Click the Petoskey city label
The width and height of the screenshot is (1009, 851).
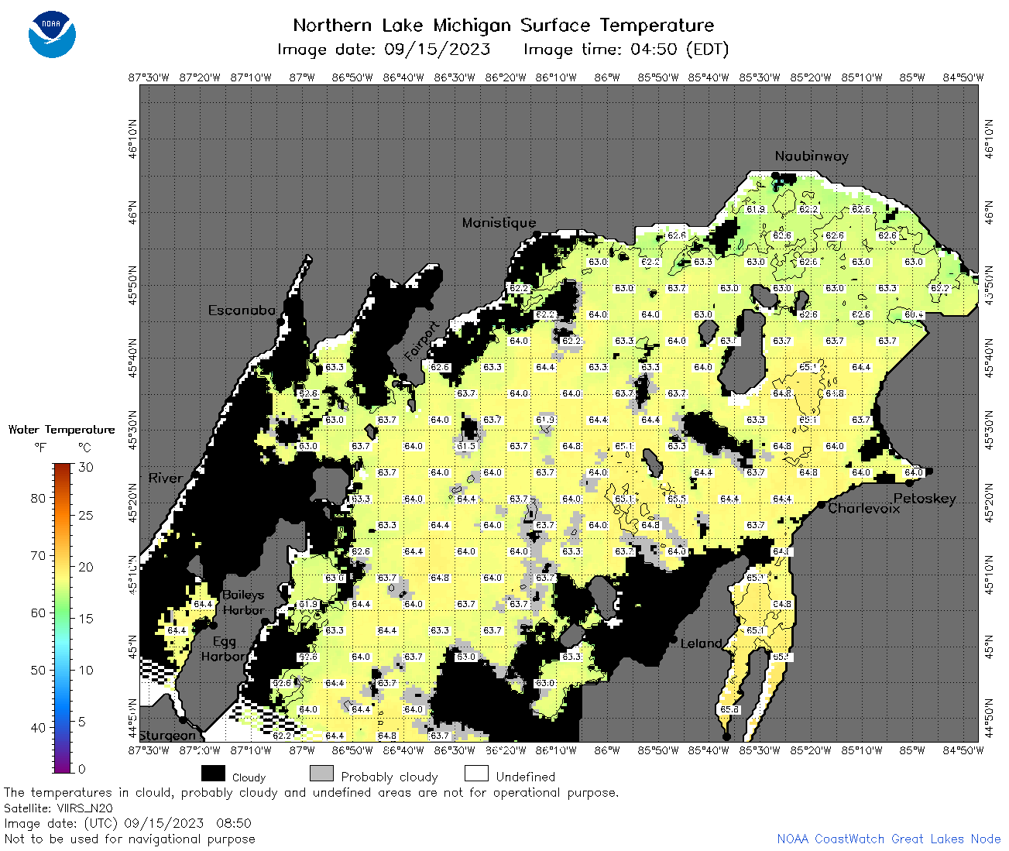[925, 499]
